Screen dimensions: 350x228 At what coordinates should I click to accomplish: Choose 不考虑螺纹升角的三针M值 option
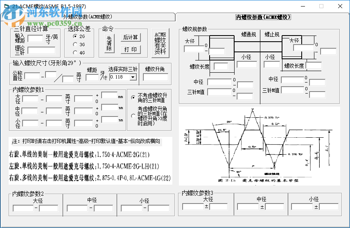coord(133,97)
